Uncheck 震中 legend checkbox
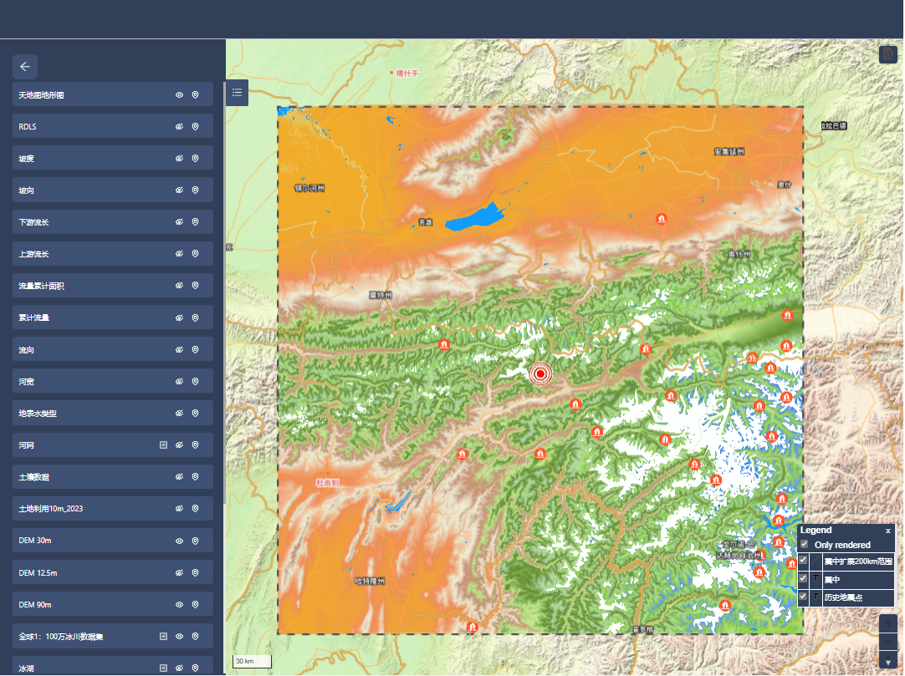Screen dimensions: 905x676 pos(803,578)
